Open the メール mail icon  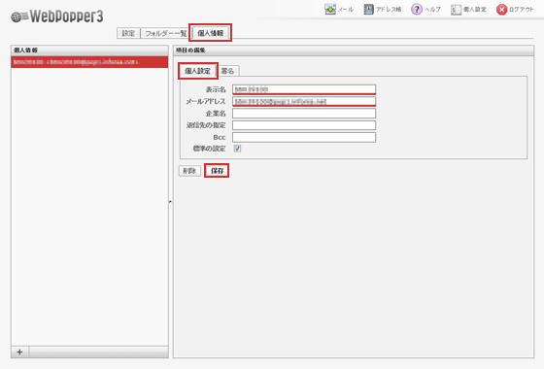click(x=330, y=10)
